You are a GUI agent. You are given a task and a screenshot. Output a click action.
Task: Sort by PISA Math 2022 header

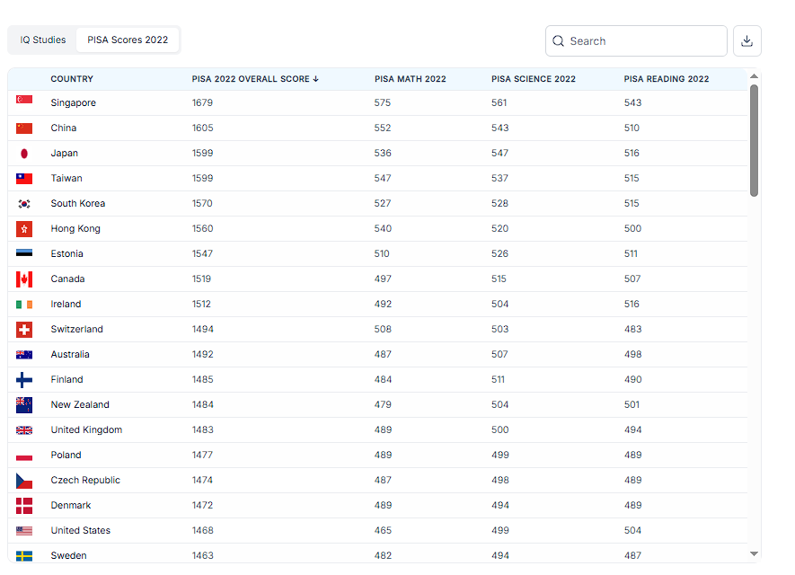(411, 79)
